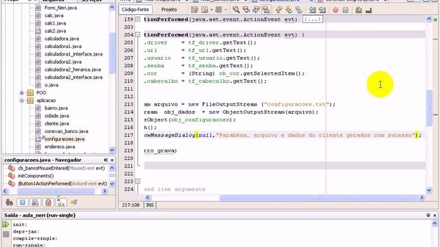This screenshot has width=440, height=247.
Task: Expand the POO package node
Action: 21,93
